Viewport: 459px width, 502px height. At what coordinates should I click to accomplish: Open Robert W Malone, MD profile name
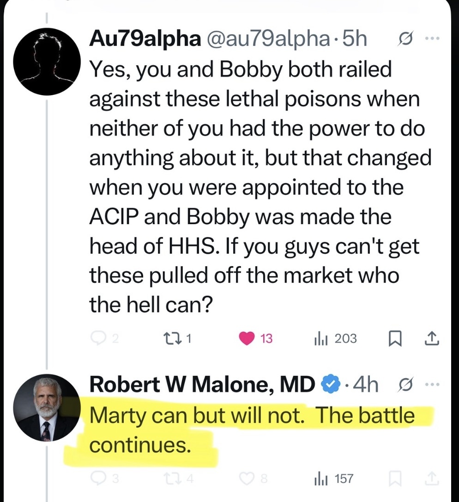(x=201, y=385)
